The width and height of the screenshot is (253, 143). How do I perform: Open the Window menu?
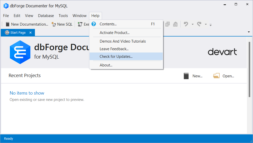(79, 16)
